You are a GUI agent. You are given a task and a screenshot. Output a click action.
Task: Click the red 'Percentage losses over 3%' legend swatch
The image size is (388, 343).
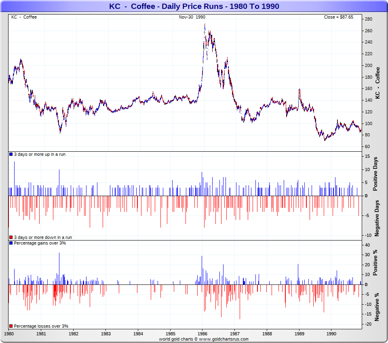tap(11, 326)
